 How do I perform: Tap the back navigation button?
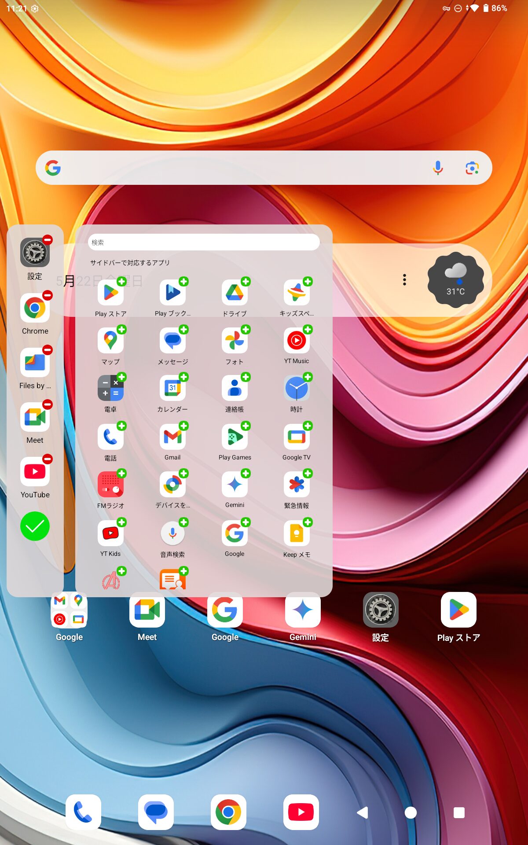[x=363, y=812]
